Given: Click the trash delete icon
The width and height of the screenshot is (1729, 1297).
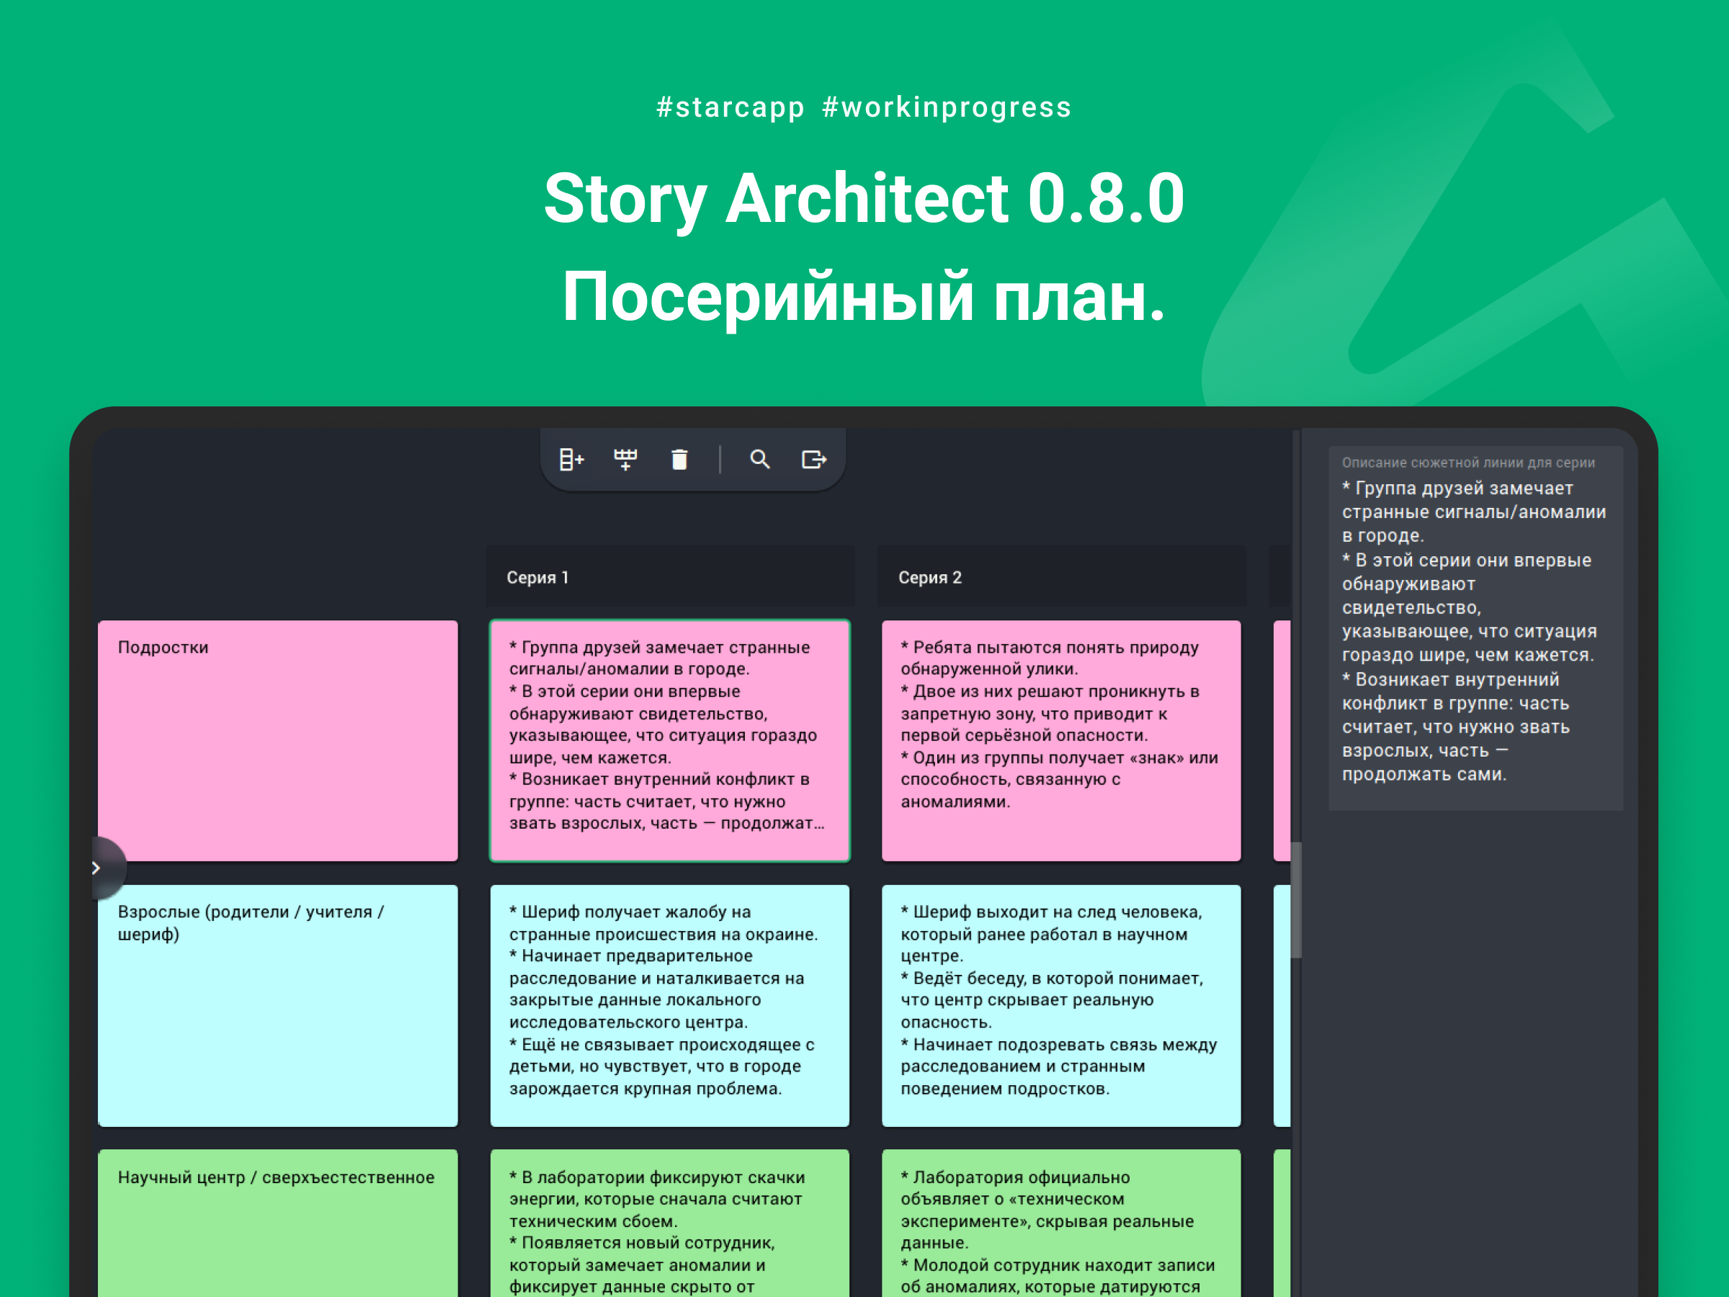Looking at the screenshot, I should 679,460.
